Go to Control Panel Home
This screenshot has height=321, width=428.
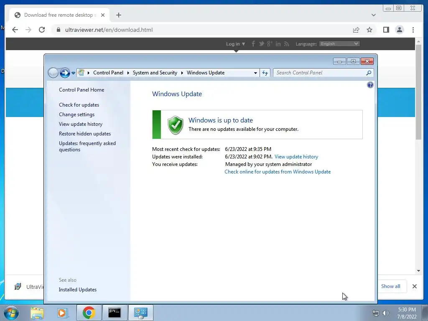[82, 90]
